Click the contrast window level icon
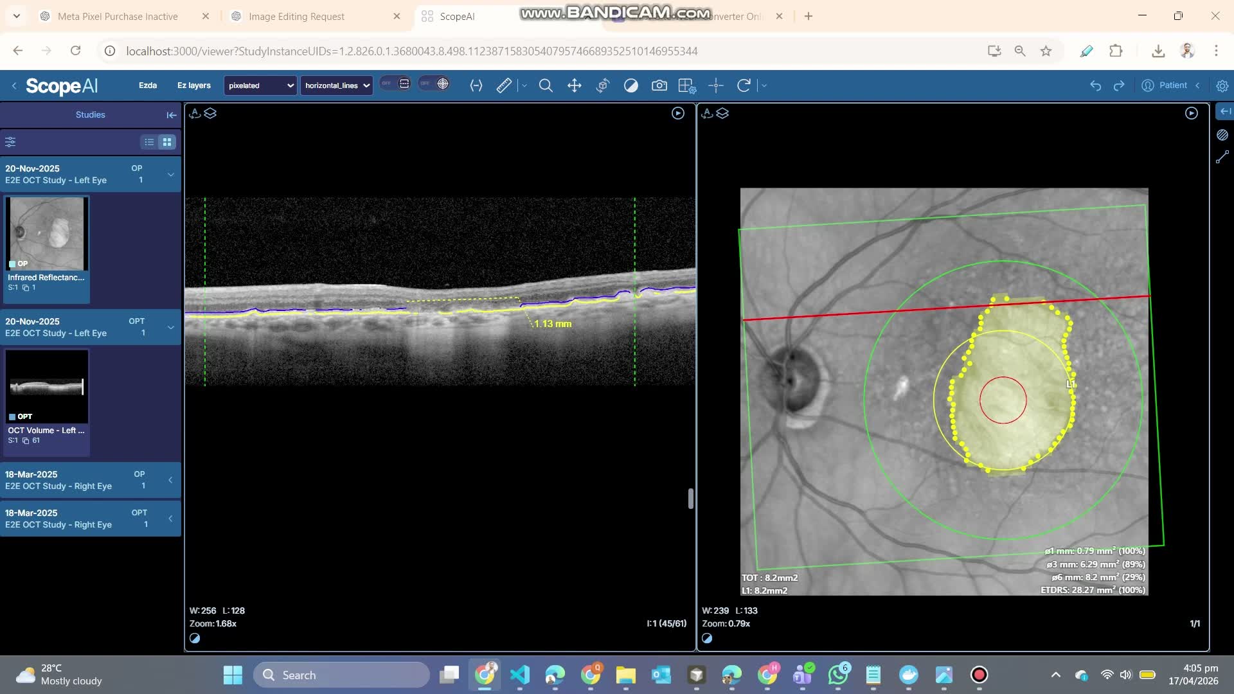 coord(630,85)
